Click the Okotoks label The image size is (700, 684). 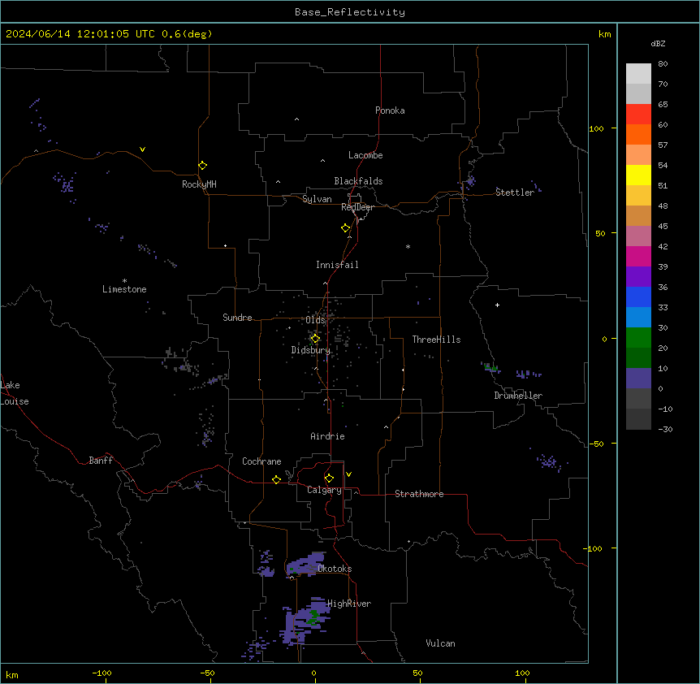pyautogui.click(x=335, y=569)
